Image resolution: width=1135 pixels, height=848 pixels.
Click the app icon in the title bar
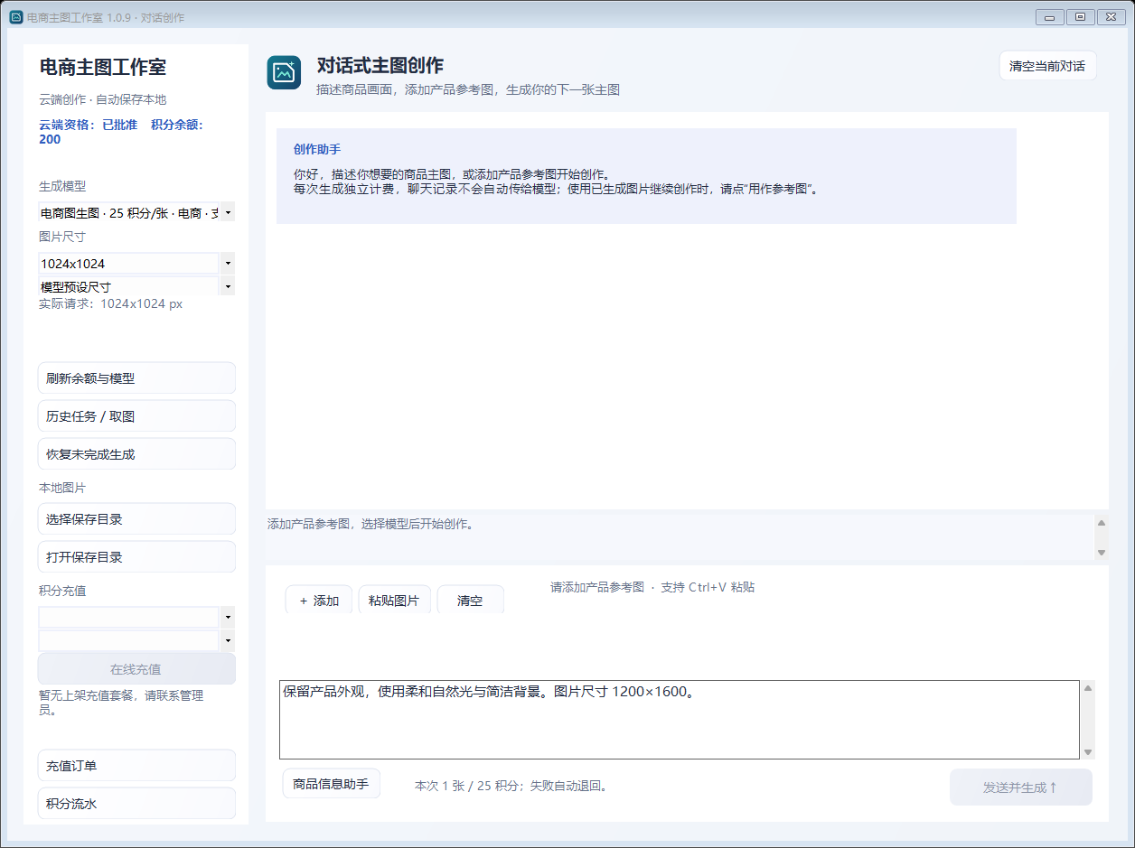[15, 17]
